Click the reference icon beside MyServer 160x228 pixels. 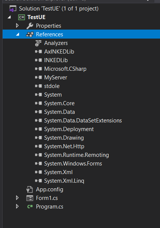tap(39, 77)
